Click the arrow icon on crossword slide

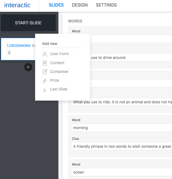tap(9, 52)
